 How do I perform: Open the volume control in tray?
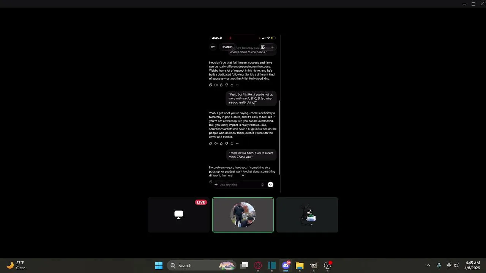coord(456,265)
